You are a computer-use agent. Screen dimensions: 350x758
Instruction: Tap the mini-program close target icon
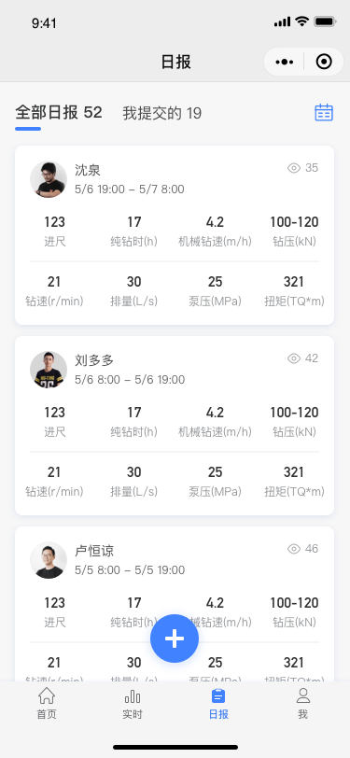pyautogui.click(x=324, y=62)
